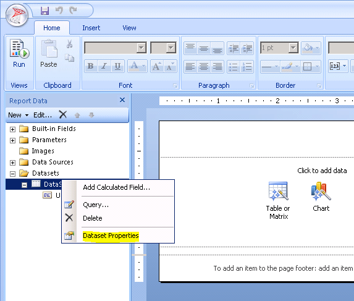Click the Paste clipboard icon
The width and height of the screenshot is (354, 301).
[49, 49]
